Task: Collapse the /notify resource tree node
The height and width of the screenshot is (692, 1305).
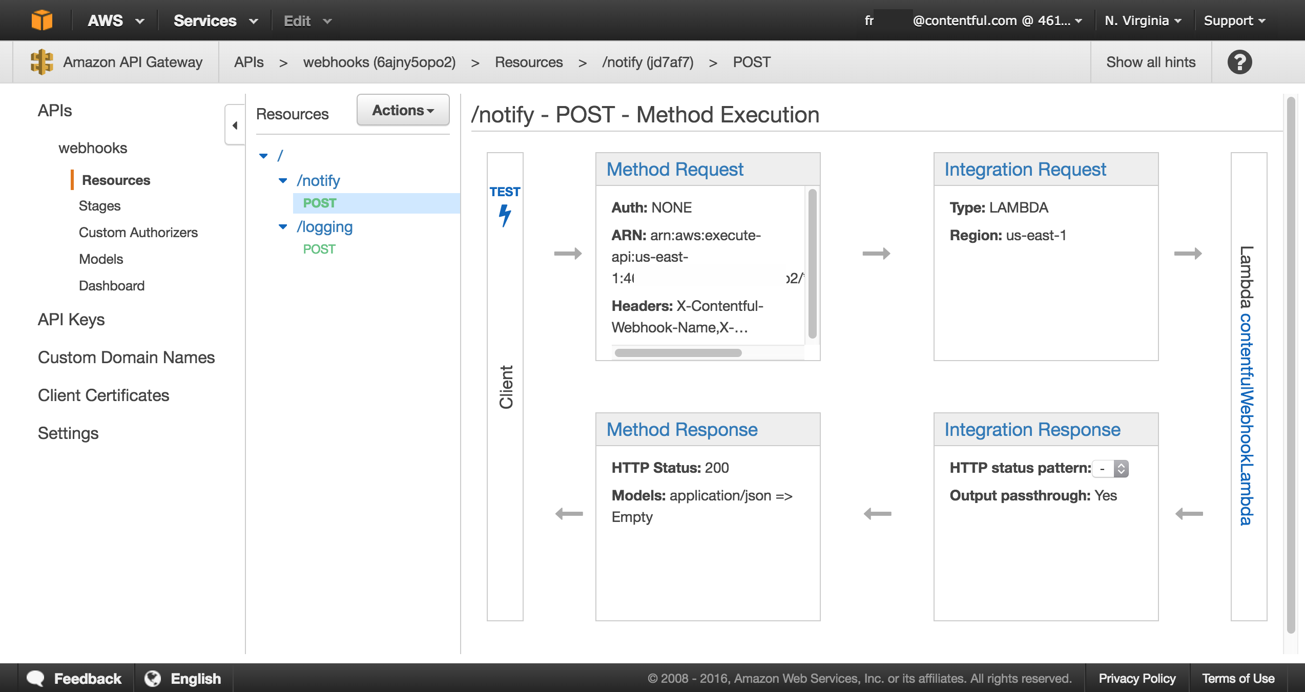Action: [283, 181]
